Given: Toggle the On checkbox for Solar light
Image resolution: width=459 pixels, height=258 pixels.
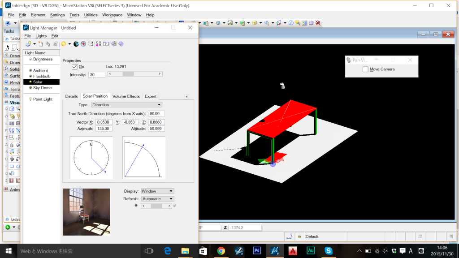Looking at the screenshot, I should [x=75, y=67].
